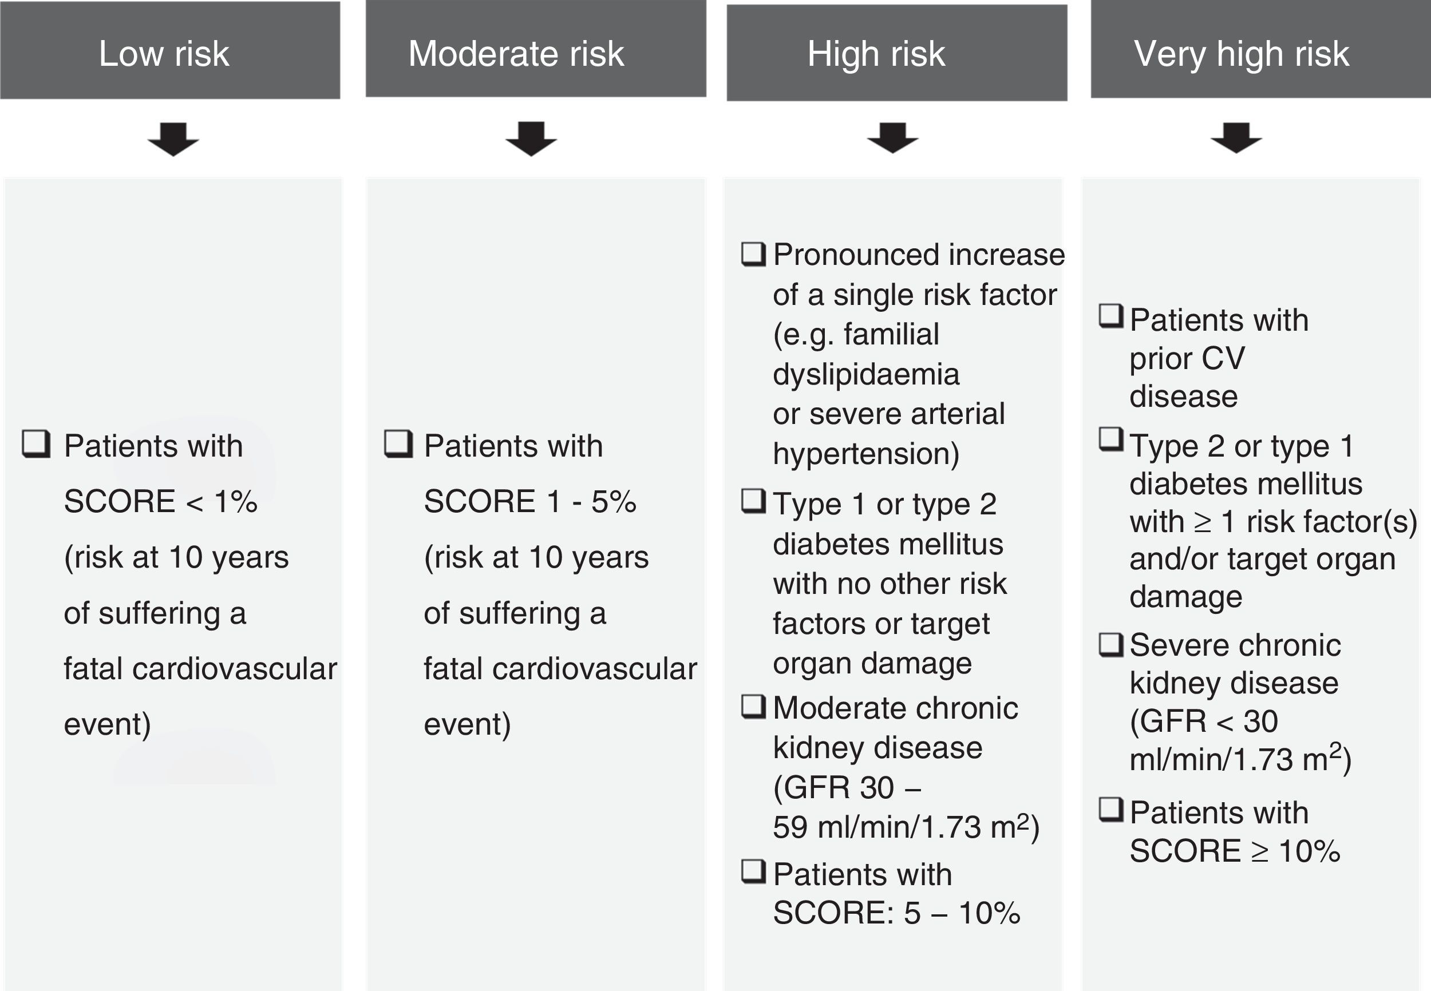This screenshot has width=1431, height=991.
Task: Click the down arrow under Low risk
Action: 173,139
